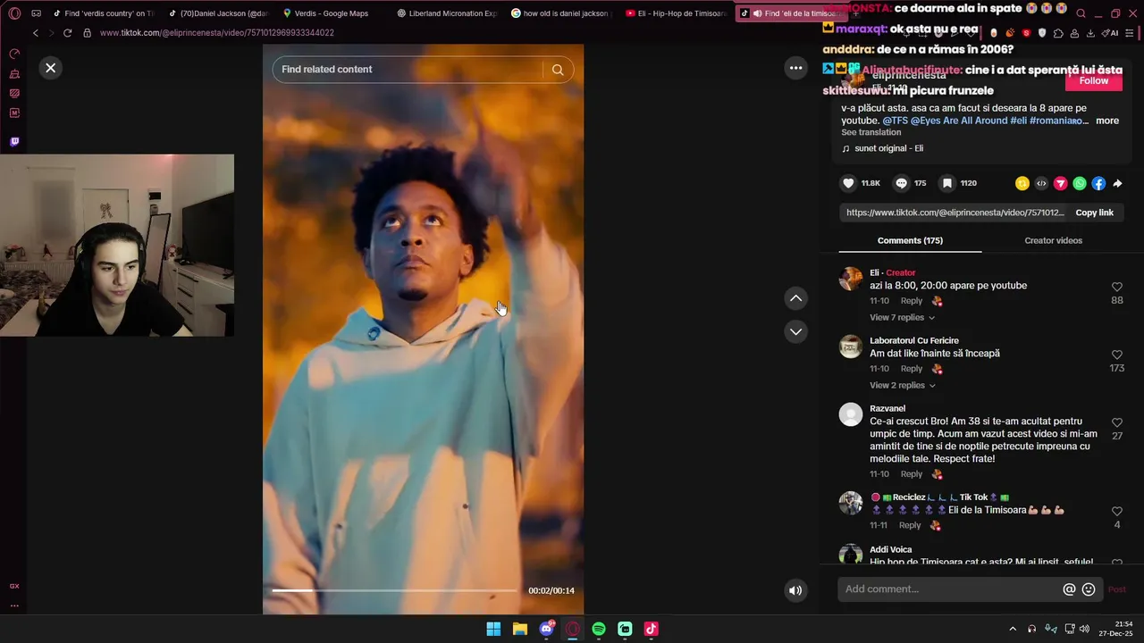Open comments via the speech bubble icon
1144x643 pixels.
(902, 183)
